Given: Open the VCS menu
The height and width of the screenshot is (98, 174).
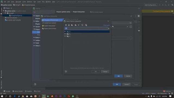Looking at the screenshot, I should tap(43, 2).
